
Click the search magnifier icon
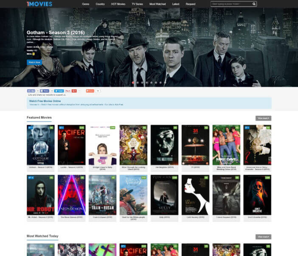(254, 4)
